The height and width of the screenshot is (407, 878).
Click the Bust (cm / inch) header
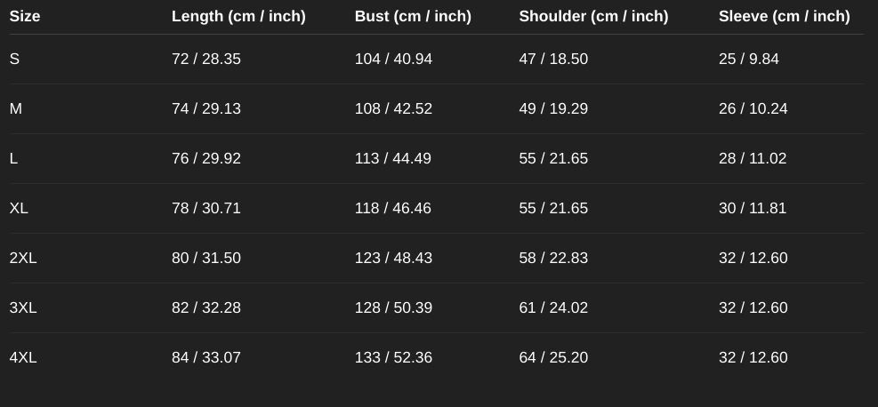tap(413, 16)
